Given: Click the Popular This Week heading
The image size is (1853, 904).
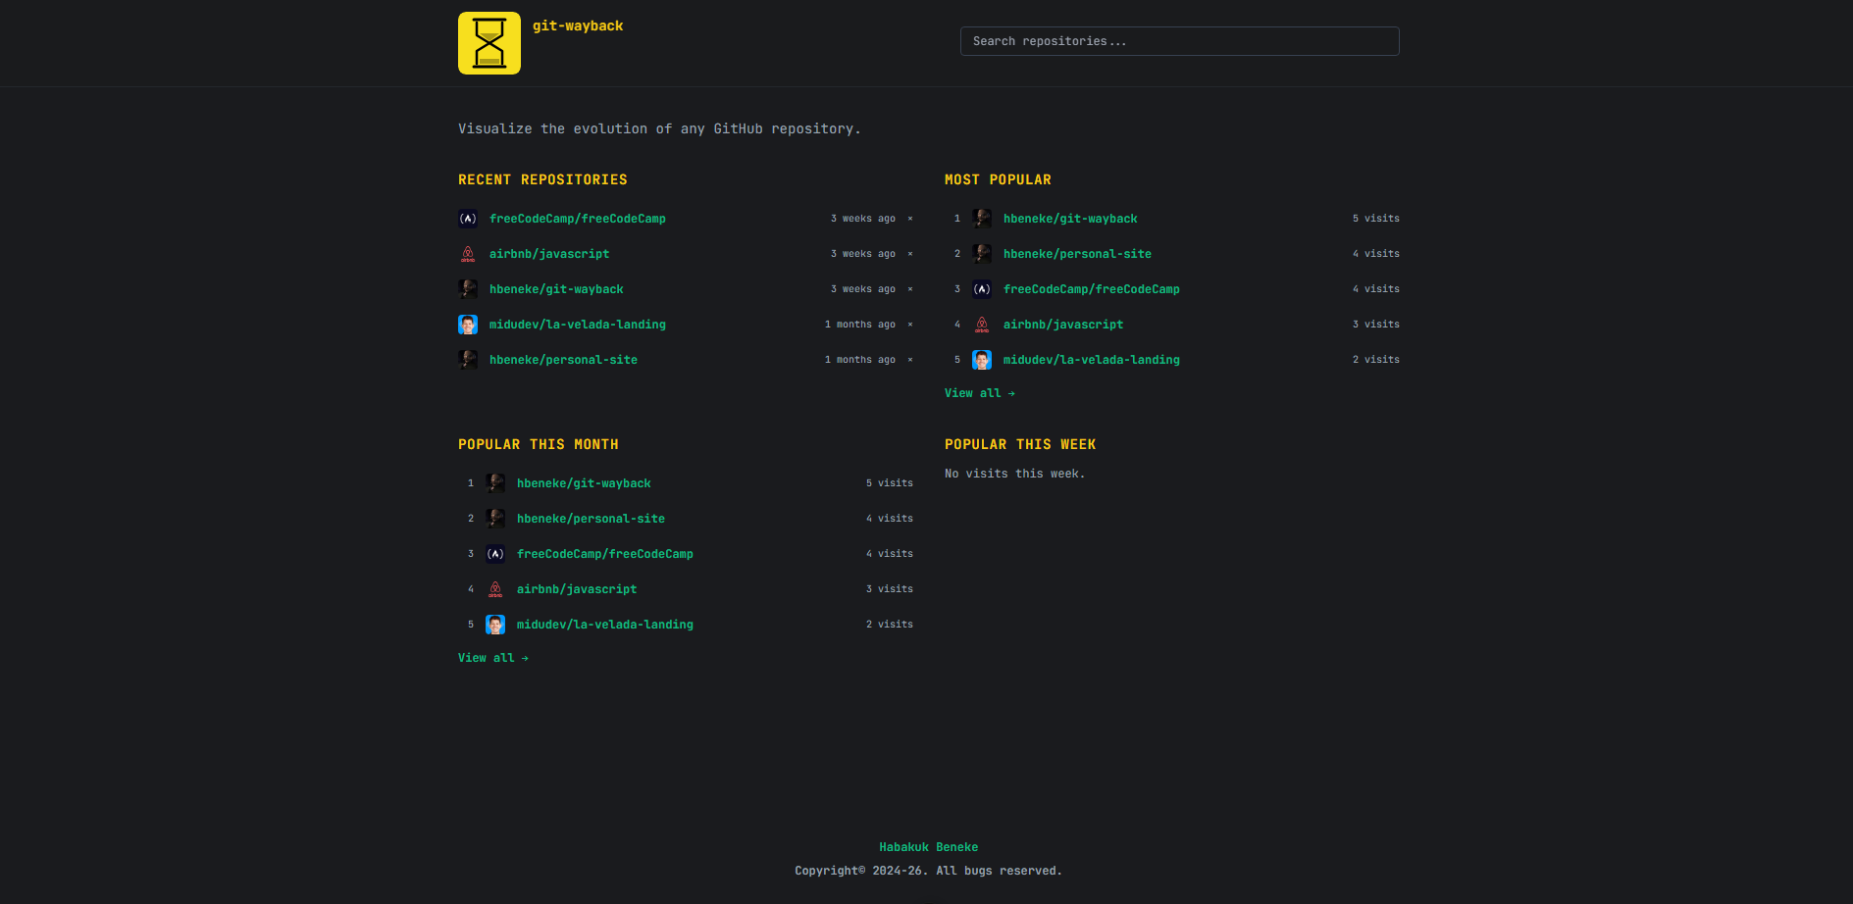Looking at the screenshot, I should 1020,444.
